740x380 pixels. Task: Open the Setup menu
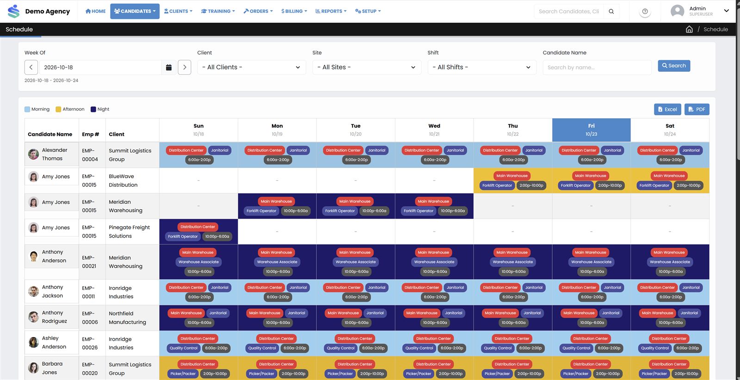(x=368, y=11)
